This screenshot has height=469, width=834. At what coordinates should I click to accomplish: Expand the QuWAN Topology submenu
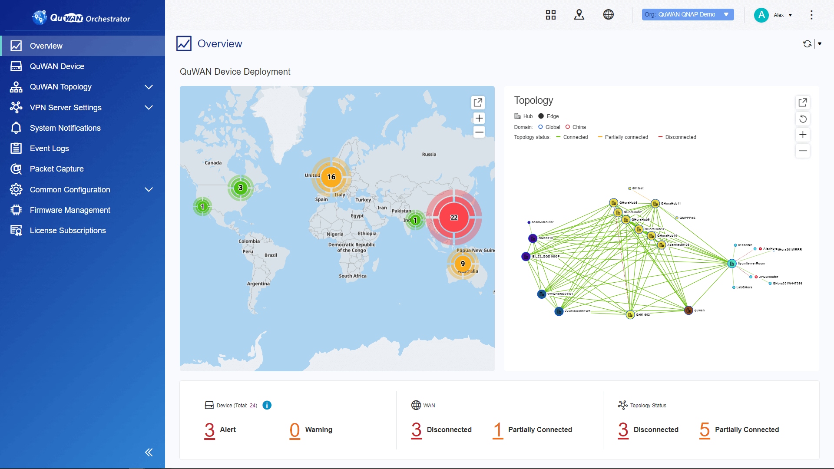point(149,87)
